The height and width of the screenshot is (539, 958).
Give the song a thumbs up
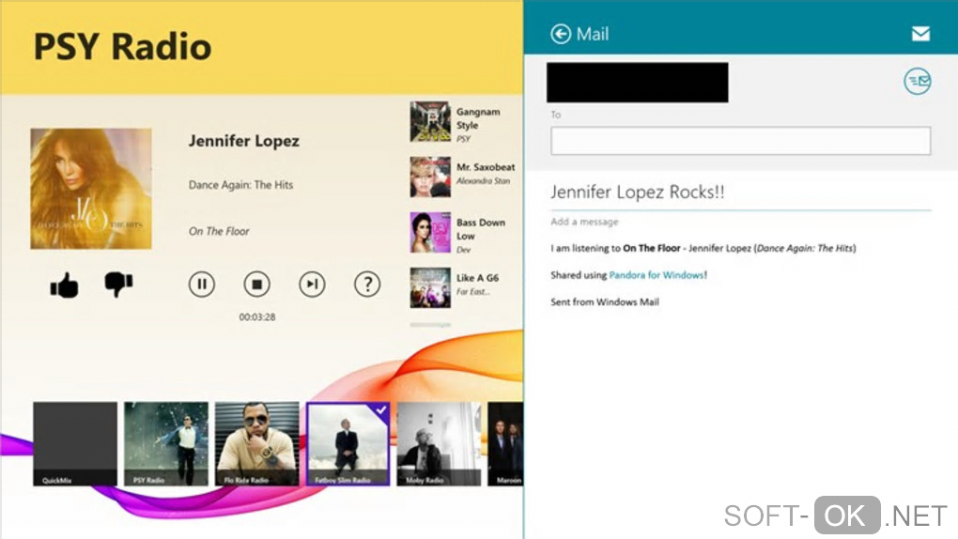[64, 285]
